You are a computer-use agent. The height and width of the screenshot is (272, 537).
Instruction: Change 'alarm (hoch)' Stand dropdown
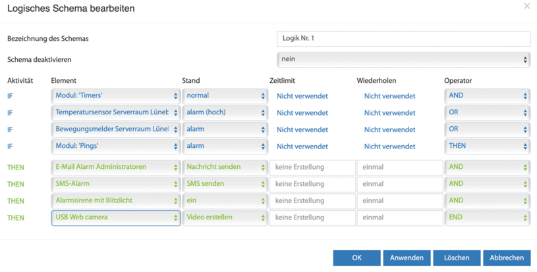225,112
